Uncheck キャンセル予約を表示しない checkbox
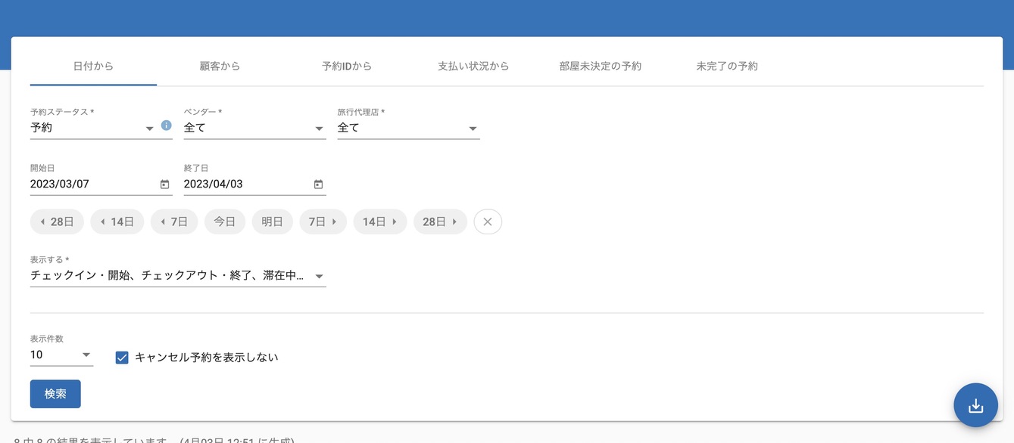 click(x=122, y=358)
